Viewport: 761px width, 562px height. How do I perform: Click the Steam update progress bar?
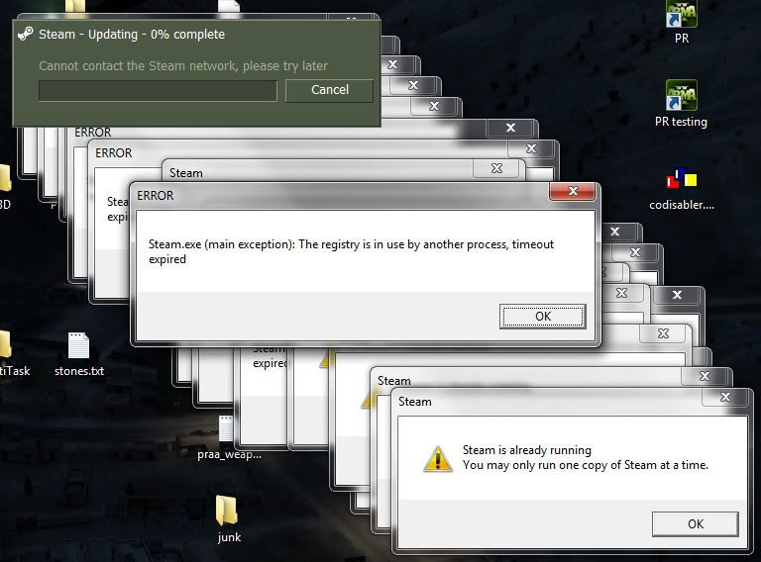158,91
